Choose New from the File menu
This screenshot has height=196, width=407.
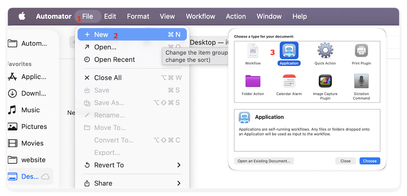pos(132,35)
